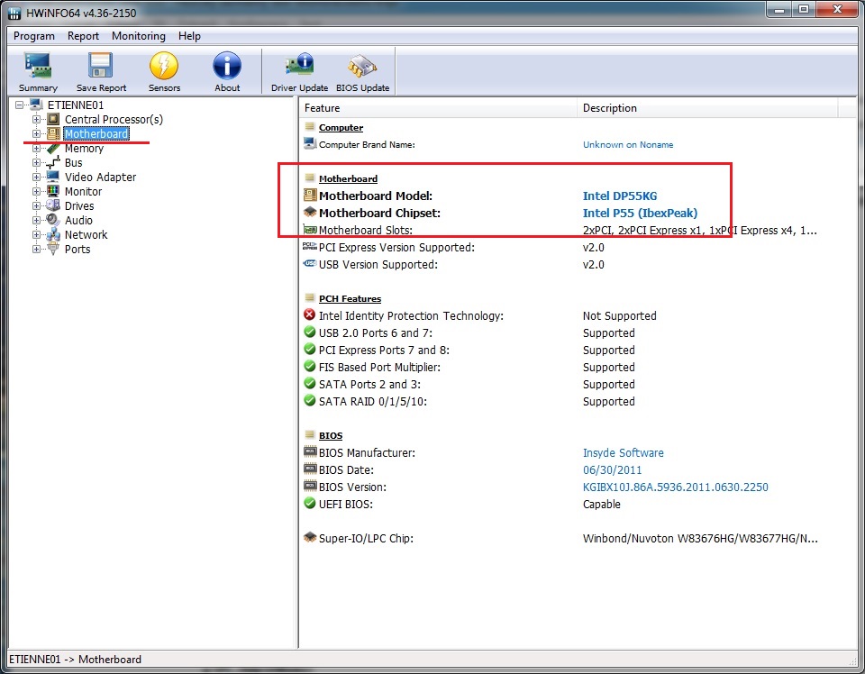Screen dimensions: 865x674
Task: Click the Ports icon in tree
Action: pos(53,249)
